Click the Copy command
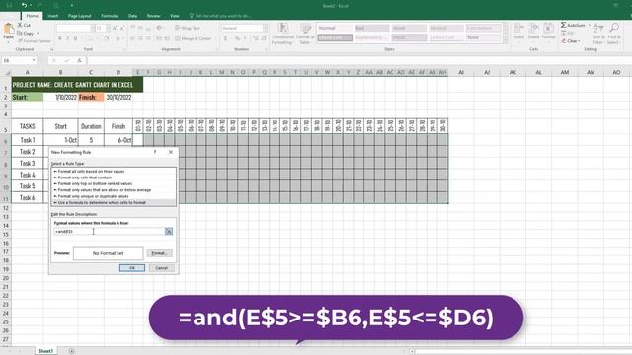632x355 pixels. pos(27,33)
